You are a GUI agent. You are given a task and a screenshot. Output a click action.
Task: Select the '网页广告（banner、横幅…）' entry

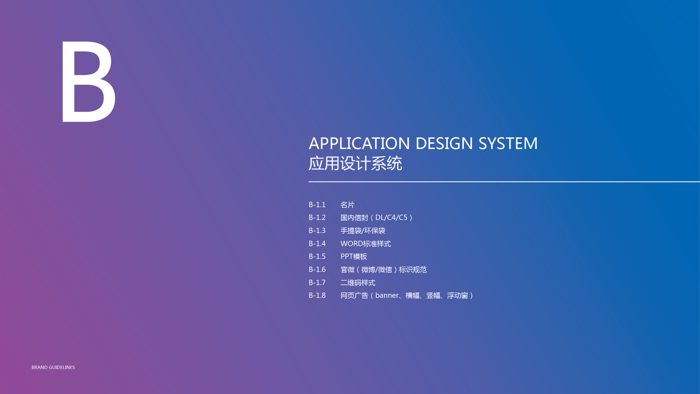point(407,295)
